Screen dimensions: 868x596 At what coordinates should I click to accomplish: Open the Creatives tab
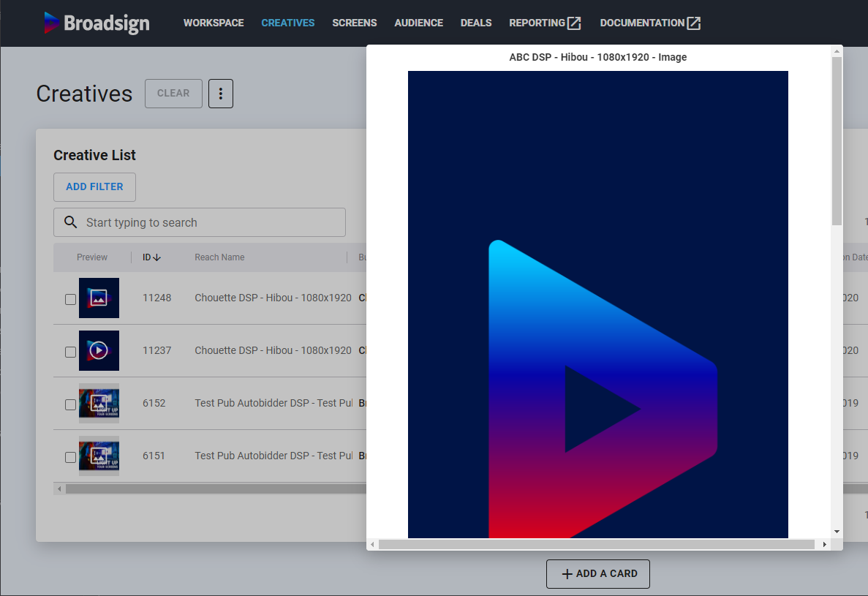[x=288, y=23]
